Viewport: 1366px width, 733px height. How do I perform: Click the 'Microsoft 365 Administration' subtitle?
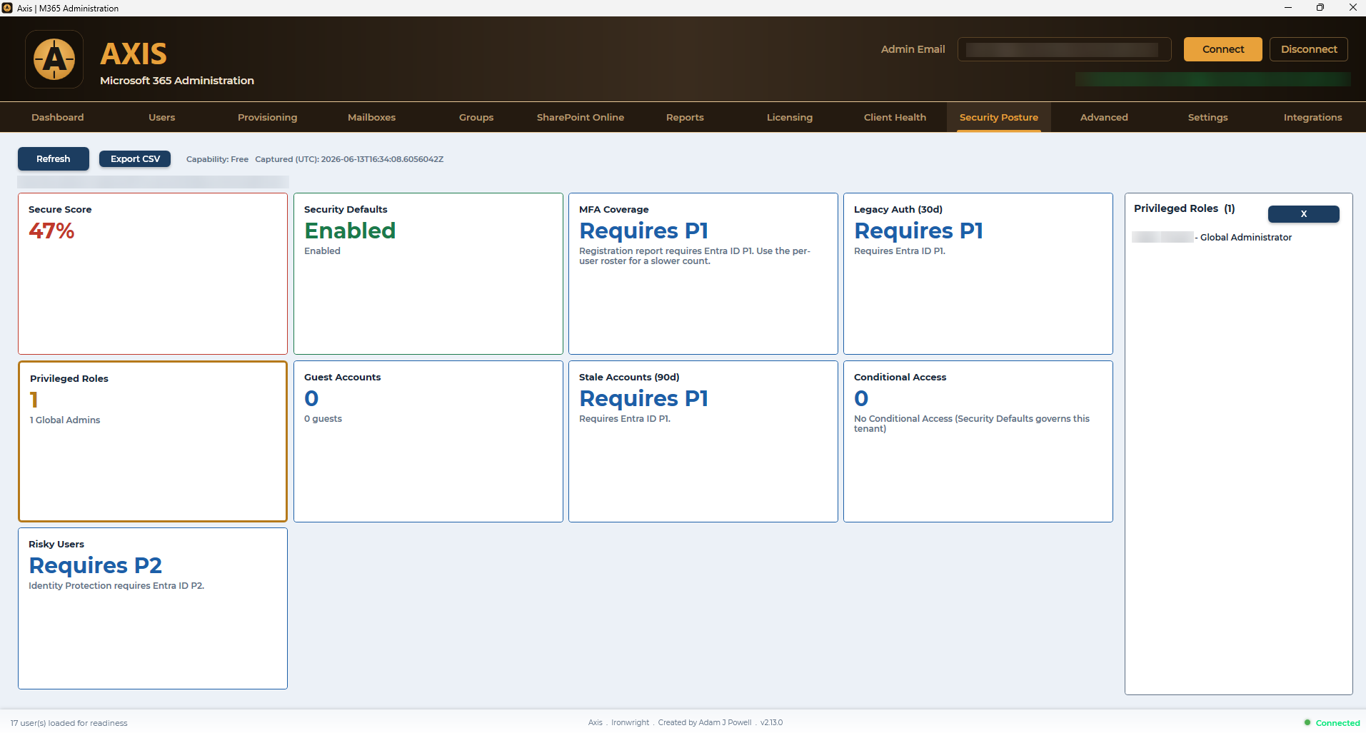point(177,81)
